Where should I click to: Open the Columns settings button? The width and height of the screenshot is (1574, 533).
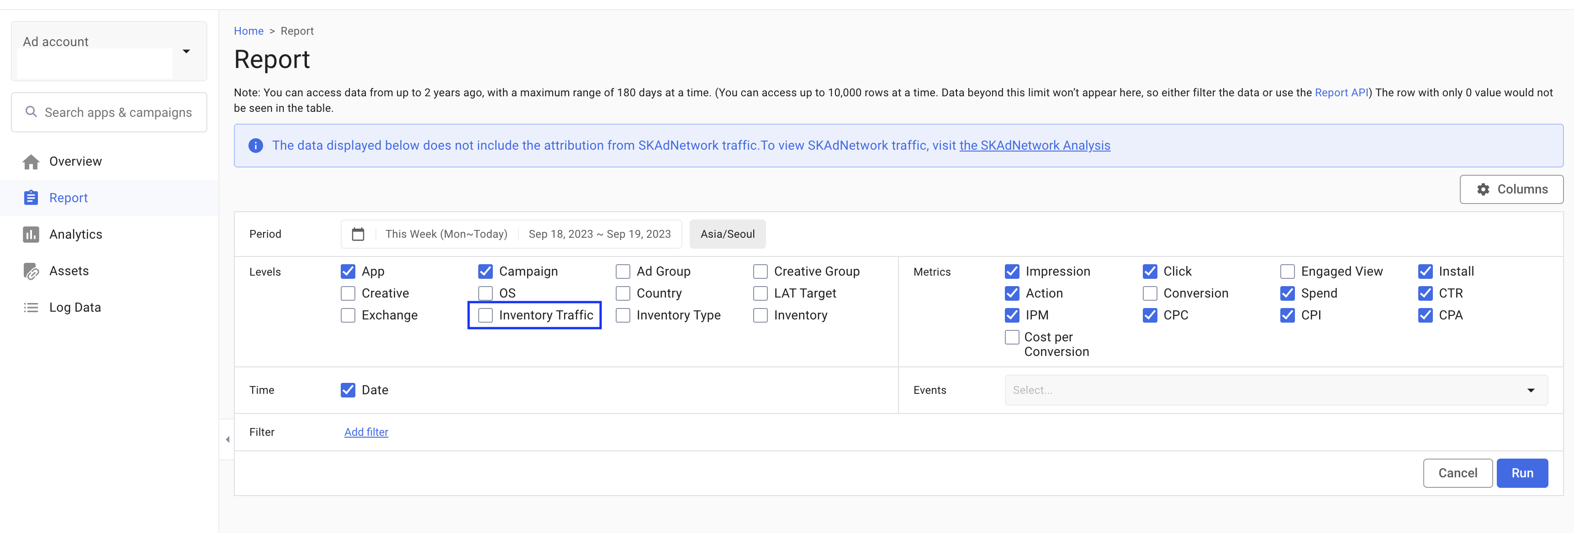click(x=1511, y=189)
